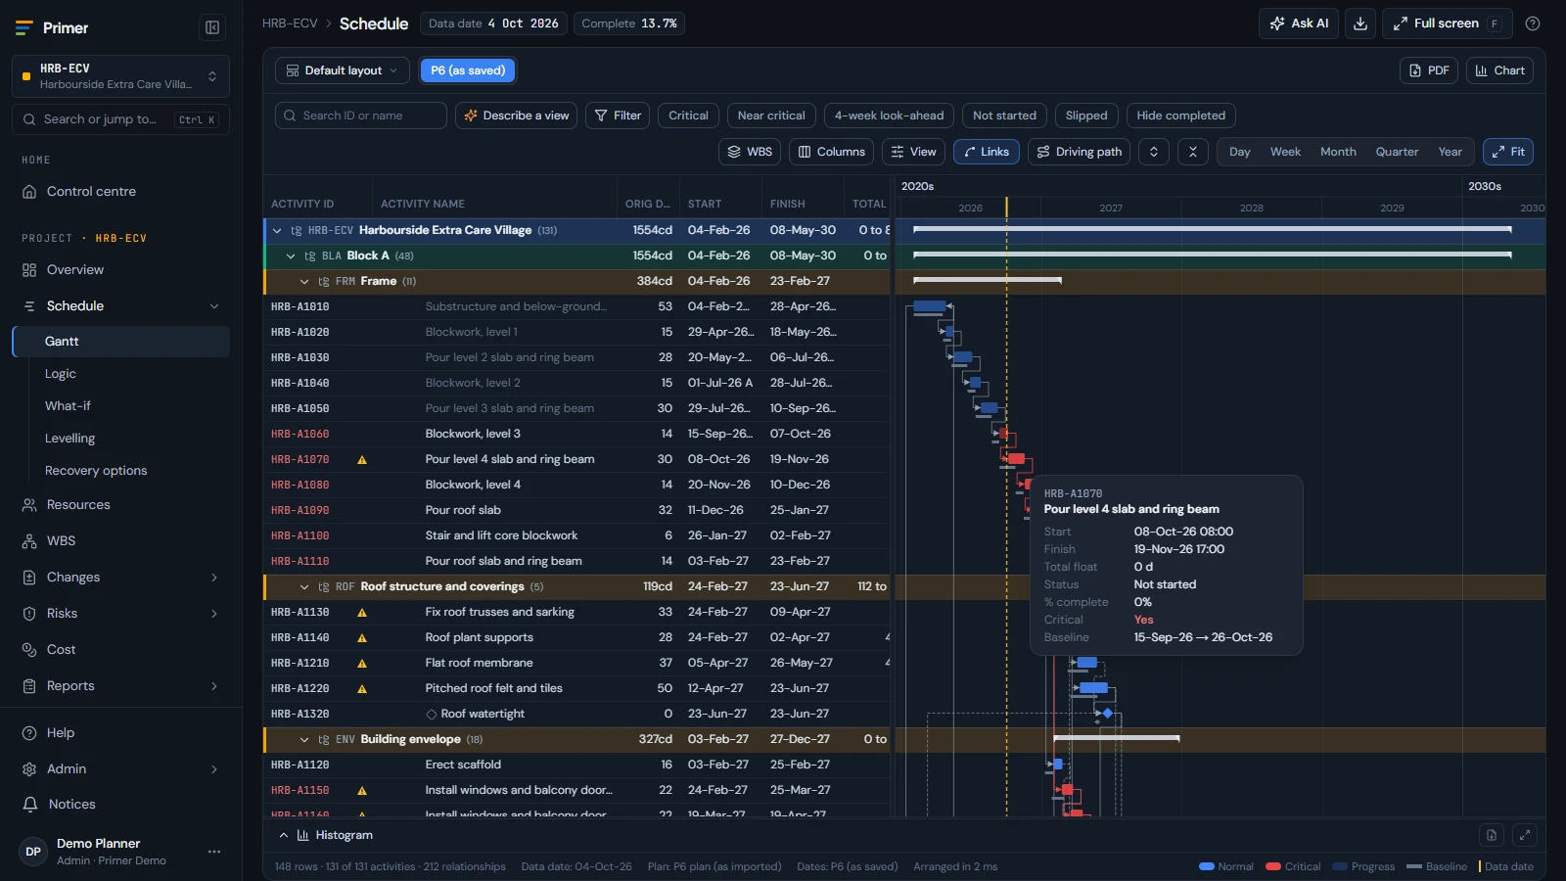The height and width of the screenshot is (881, 1566).
Task: Expand all rows icon in toolbar
Action: [x=1154, y=152]
